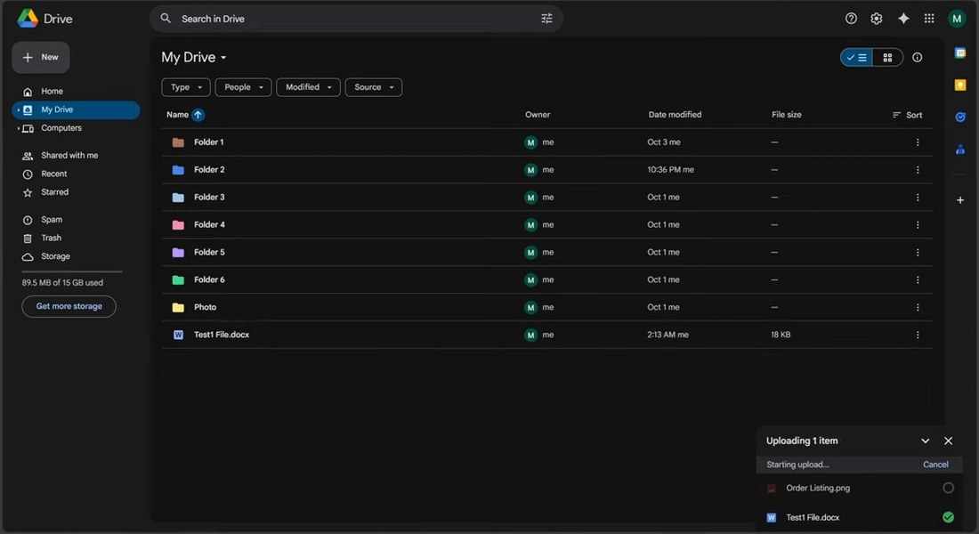Click the Search in Drive field
The image size is (979, 534).
coord(356,19)
